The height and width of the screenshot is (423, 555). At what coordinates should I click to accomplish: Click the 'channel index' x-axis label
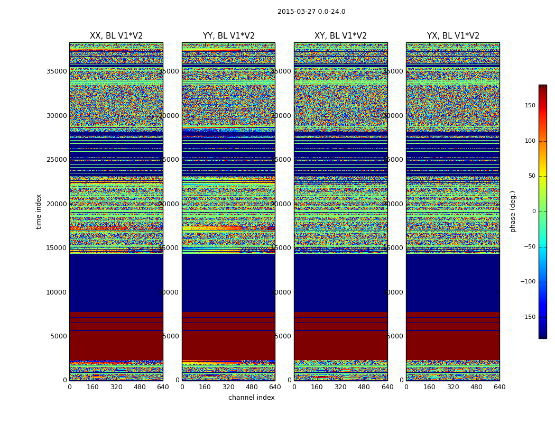(251, 398)
